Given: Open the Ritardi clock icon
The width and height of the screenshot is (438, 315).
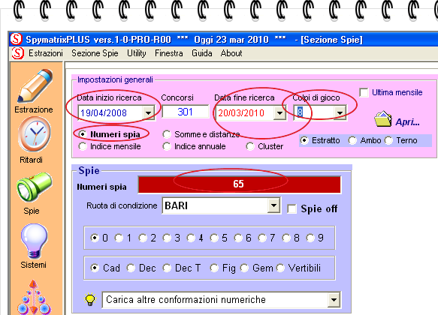Looking at the screenshot, I should (35, 134).
